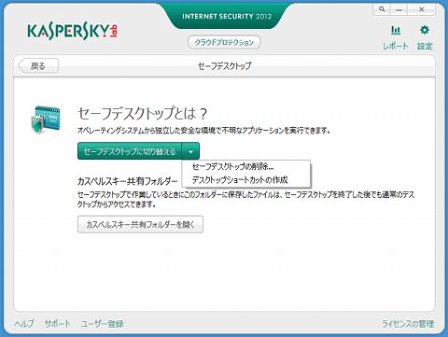Open the レポート reports icon

coord(396,37)
